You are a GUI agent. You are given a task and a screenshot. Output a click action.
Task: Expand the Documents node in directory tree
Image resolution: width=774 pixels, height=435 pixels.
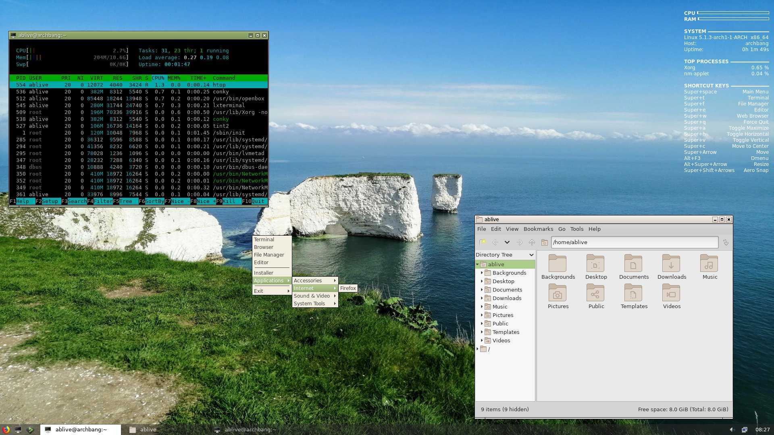482,290
